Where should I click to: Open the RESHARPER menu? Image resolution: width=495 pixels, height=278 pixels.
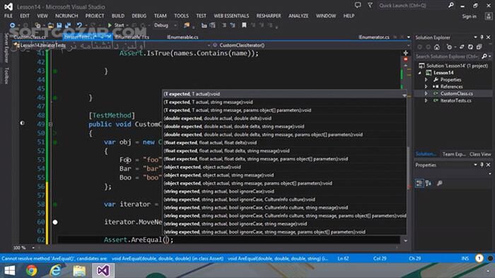[x=269, y=16]
